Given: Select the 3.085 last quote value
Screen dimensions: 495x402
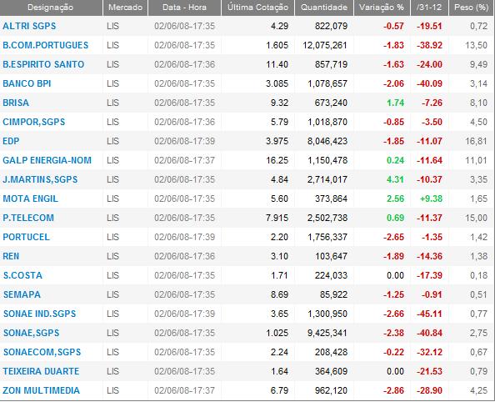Looking at the screenshot, I should (277, 83).
